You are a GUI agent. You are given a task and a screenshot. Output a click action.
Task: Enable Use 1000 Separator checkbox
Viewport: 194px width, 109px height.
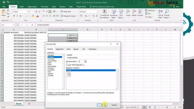(67, 65)
